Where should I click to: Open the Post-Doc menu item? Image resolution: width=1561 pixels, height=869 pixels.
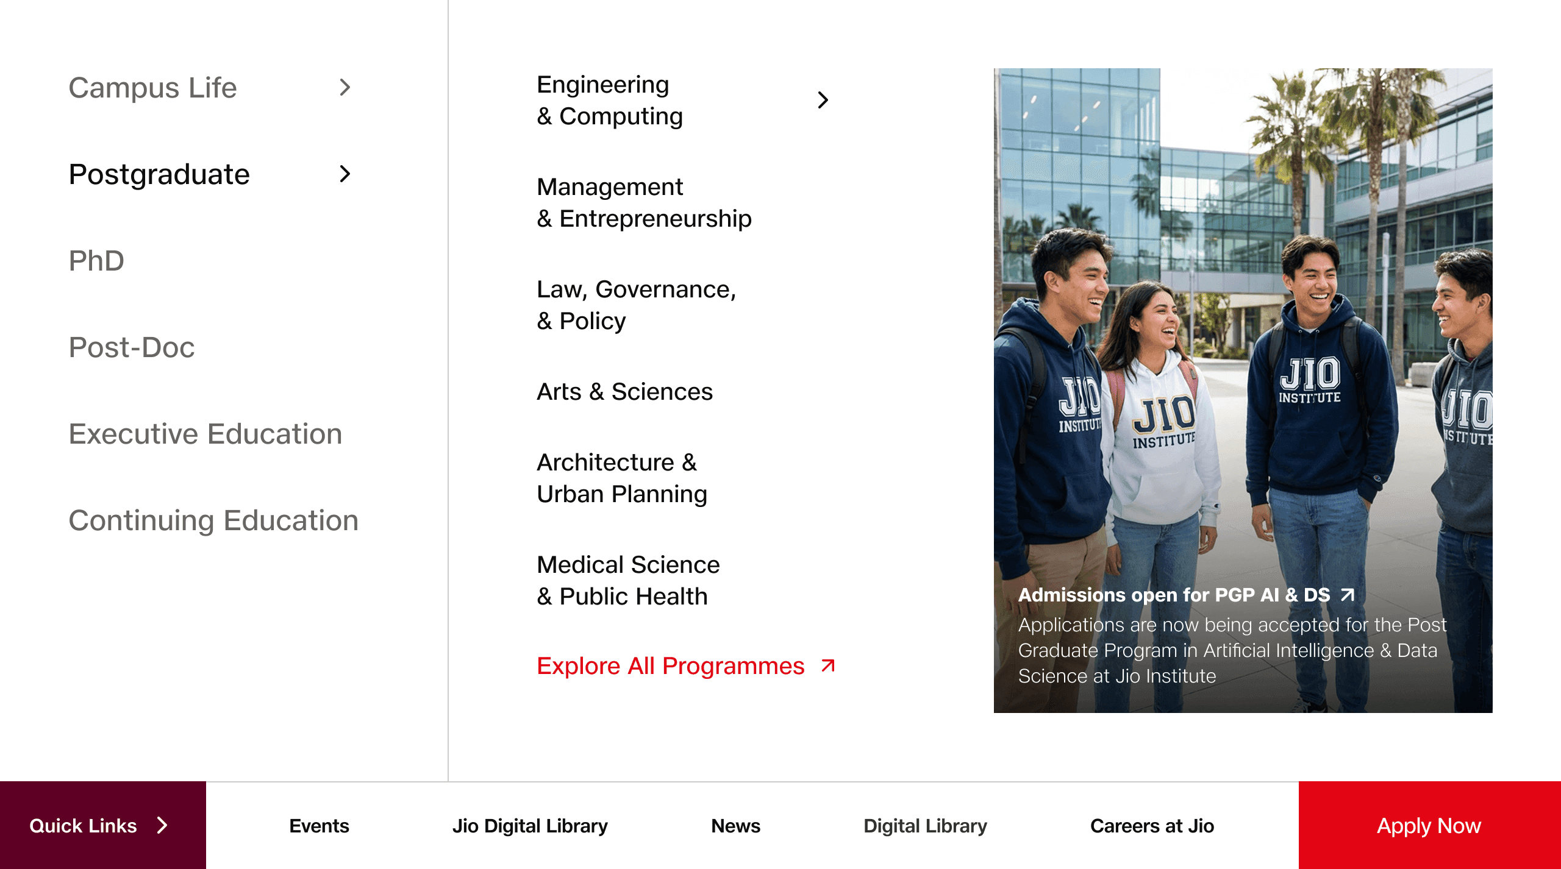click(x=132, y=347)
